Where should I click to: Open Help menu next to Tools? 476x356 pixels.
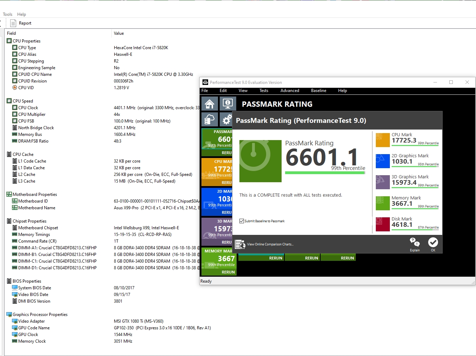click(21, 14)
